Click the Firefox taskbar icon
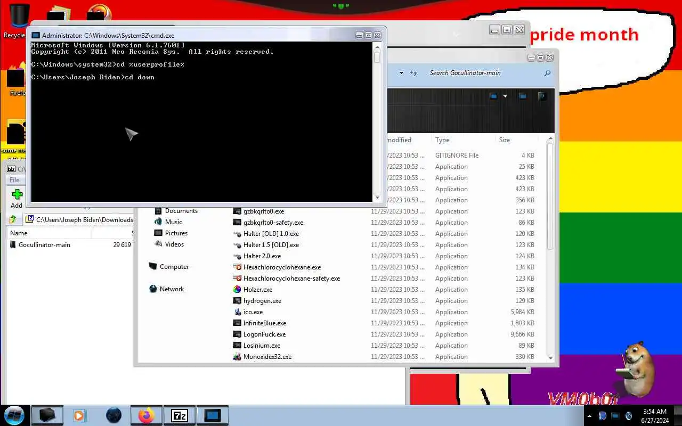The image size is (682, 426). pyautogui.click(x=146, y=415)
